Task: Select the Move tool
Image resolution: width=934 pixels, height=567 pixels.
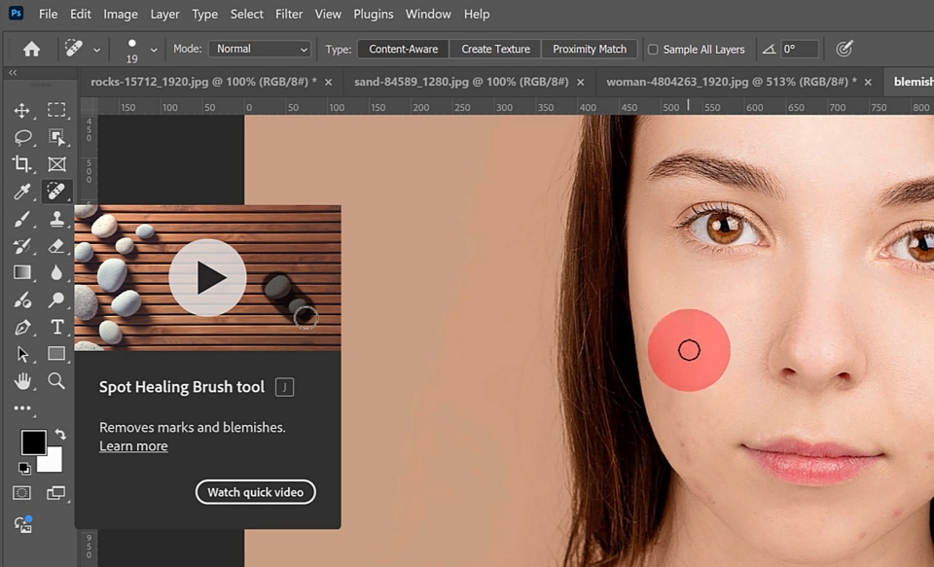Action: [x=22, y=110]
